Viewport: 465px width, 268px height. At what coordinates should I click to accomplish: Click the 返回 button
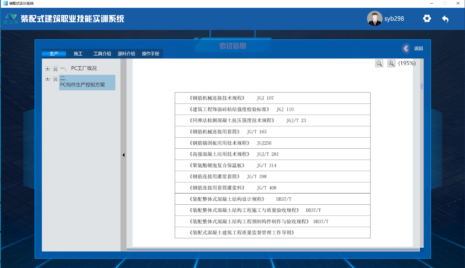[418, 49]
